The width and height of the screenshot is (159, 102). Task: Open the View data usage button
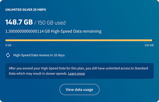click(79, 90)
